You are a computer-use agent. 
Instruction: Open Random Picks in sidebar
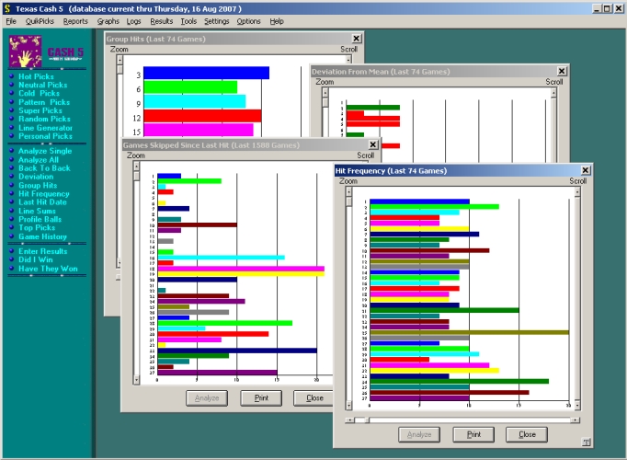[x=44, y=119]
